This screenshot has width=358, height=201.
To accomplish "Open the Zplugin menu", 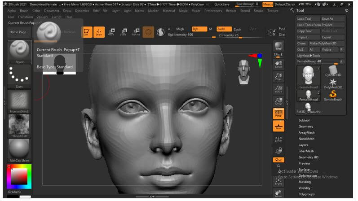I will tap(42, 17).
